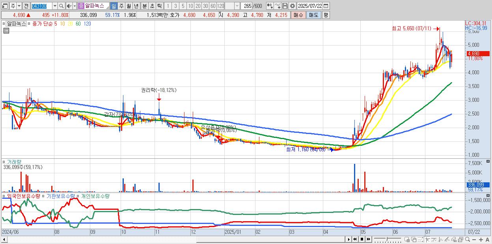Click the 전 button next to stock code
492x244 pixels.
click(26, 6)
